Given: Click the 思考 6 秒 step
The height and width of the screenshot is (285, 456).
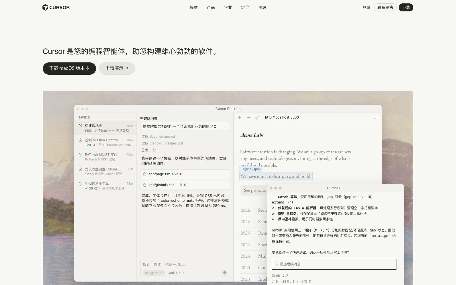Looking at the screenshot, I should point(148,150).
